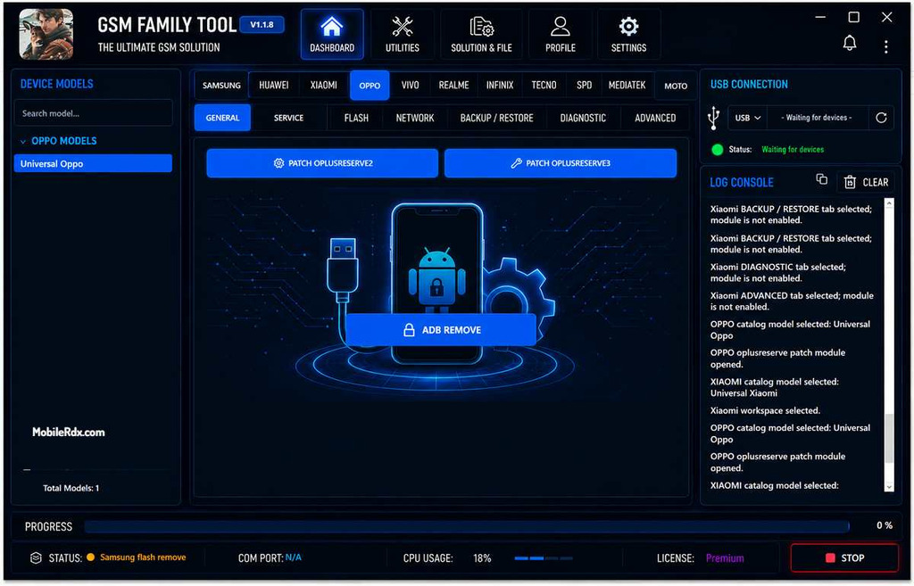Click the green Waiting for devices status text
The image size is (914, 586).
[x=793, y=150]
